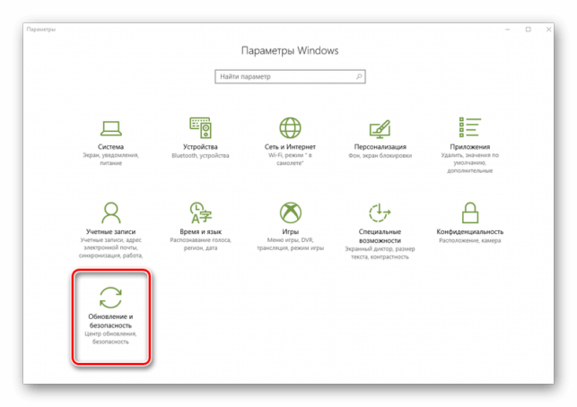Open the Время и язык clock icon

click(200, 212)
